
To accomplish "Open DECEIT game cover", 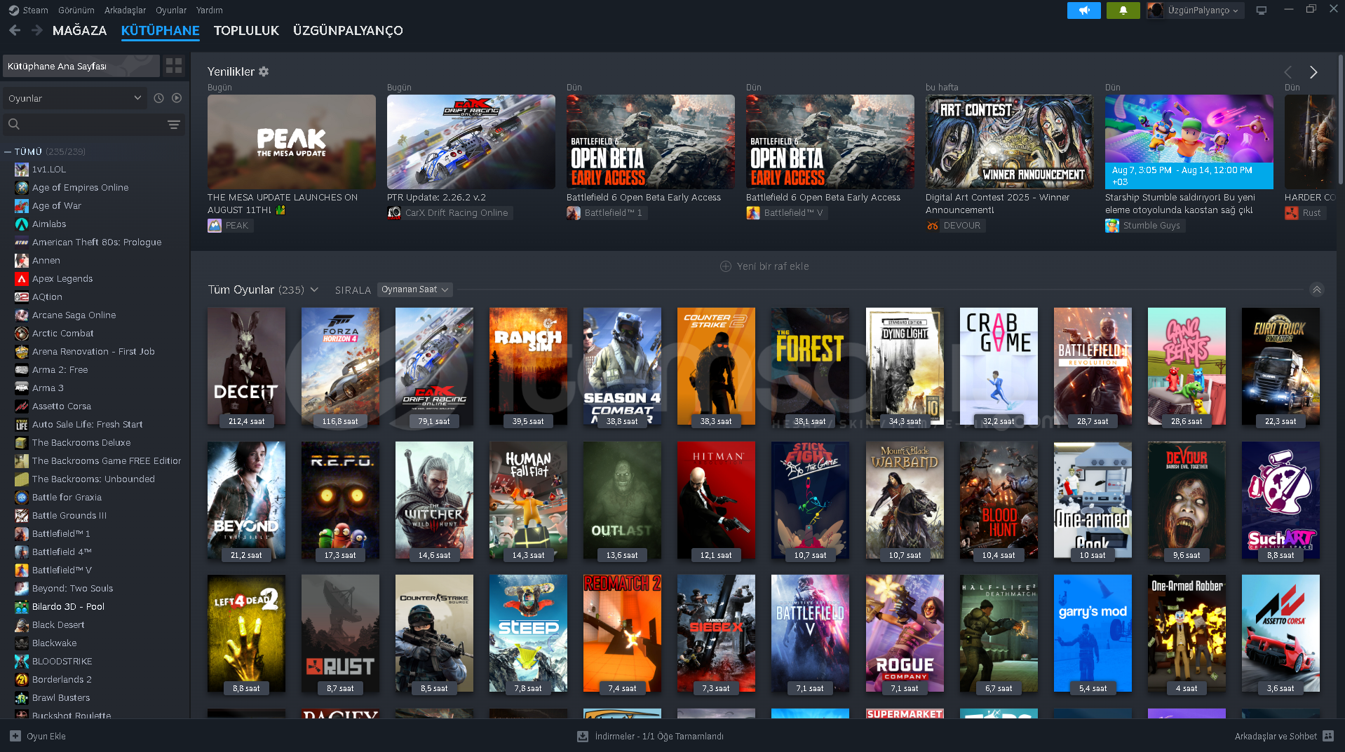I will click(246, 367).
